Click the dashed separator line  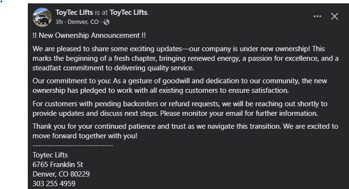pyautogui.click(x=73, y=145)
